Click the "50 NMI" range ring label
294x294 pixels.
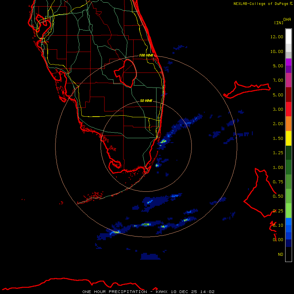tap(146, 101)
